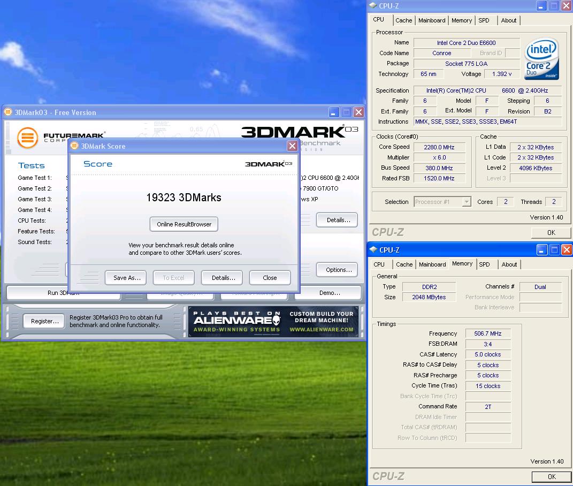573x486 pixels.
Task: Select Memory tab in bottom CPU-Z
Action: pos(462,263)
